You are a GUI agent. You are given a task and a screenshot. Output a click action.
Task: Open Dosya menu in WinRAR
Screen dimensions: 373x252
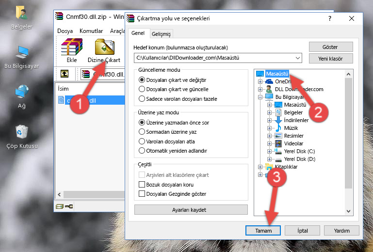coord(65,31)
